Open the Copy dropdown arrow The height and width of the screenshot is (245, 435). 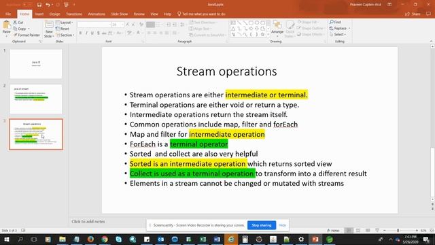(29, 29)
